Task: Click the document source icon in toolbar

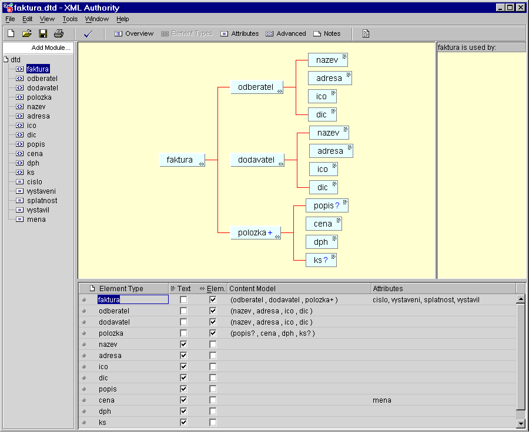Action: (366, 33)
